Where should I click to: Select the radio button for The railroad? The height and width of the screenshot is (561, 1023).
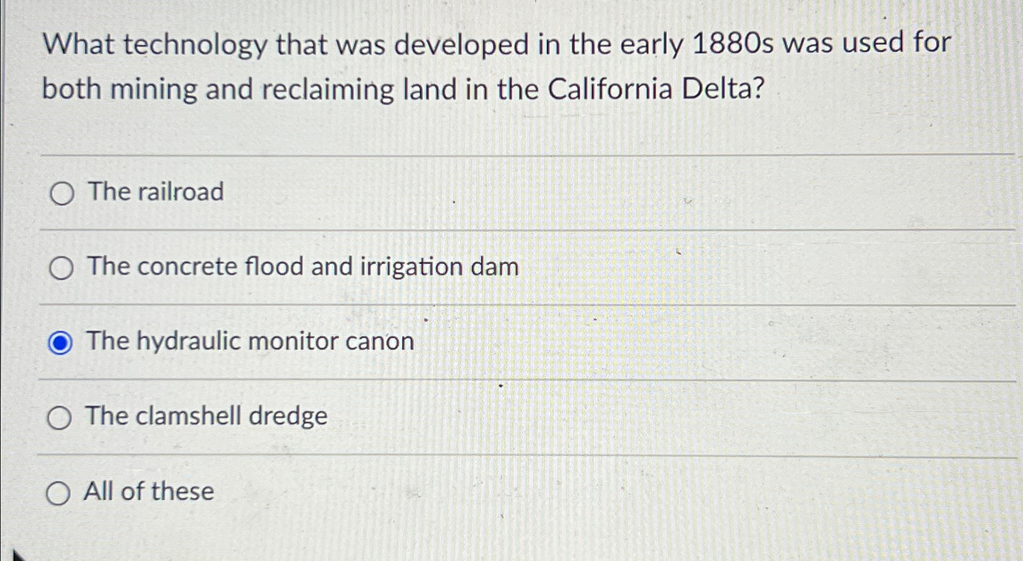[61, 193]
